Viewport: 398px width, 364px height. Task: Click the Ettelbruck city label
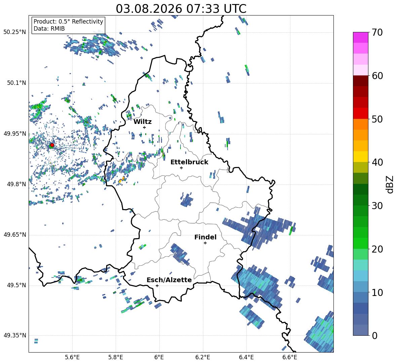[x=189, y=162]
